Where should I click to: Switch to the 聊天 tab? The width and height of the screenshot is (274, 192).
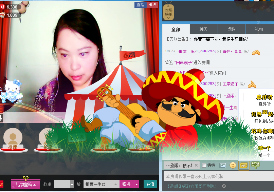204,29
